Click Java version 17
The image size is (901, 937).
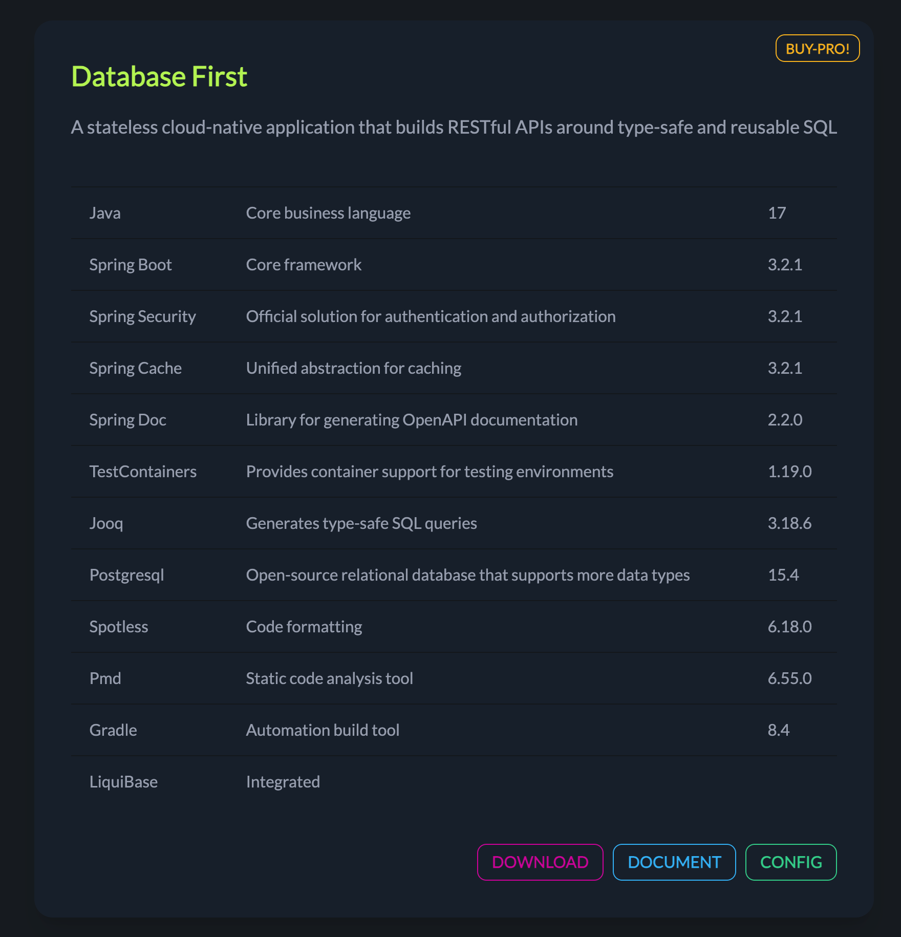[777, 213]
